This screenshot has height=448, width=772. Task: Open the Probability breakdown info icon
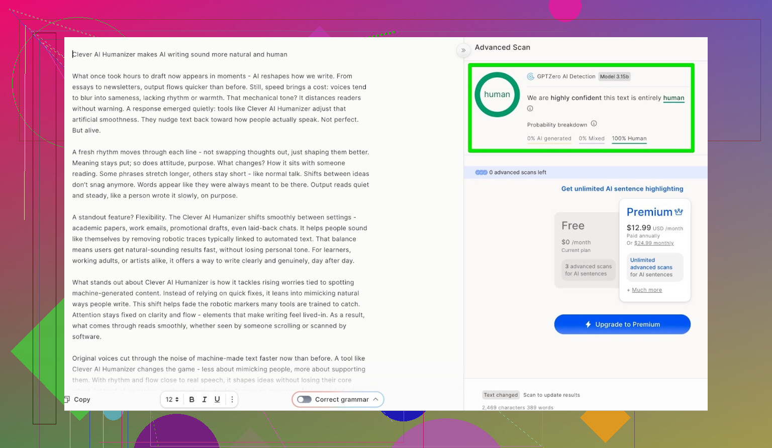(594, 124)
